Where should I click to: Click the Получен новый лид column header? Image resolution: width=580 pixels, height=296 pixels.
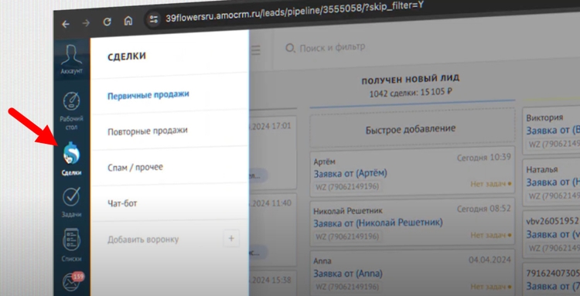coord(410,80)
